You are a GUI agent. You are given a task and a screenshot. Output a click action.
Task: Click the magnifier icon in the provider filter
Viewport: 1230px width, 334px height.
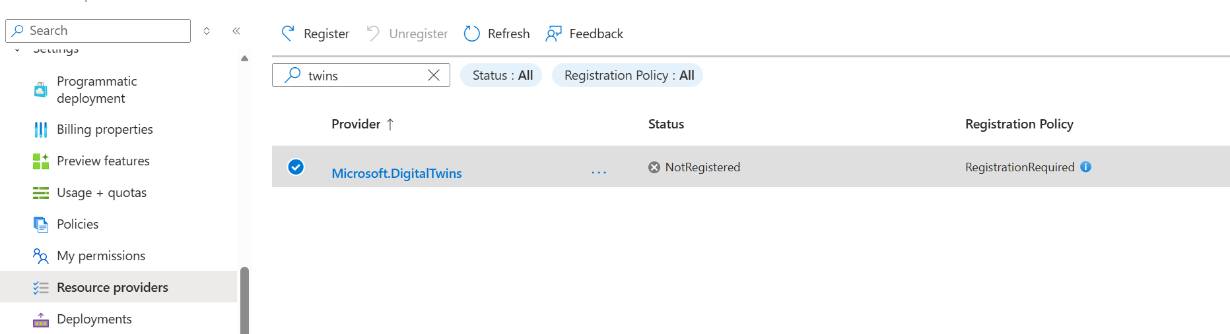tap(292, 75)
